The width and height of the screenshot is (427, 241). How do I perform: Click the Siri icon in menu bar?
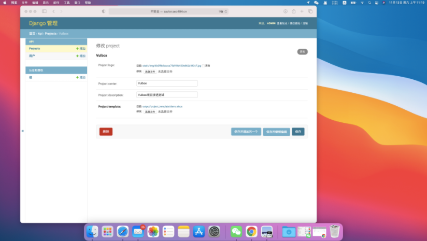[383, 3]
